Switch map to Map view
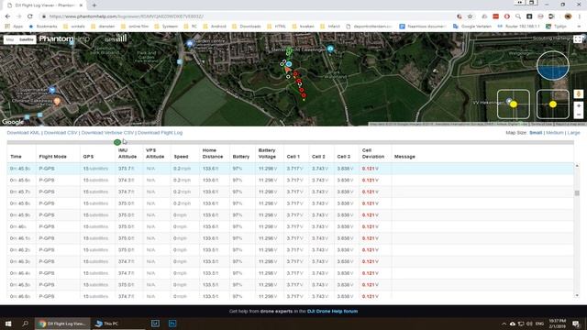 [x=10, y=39]
